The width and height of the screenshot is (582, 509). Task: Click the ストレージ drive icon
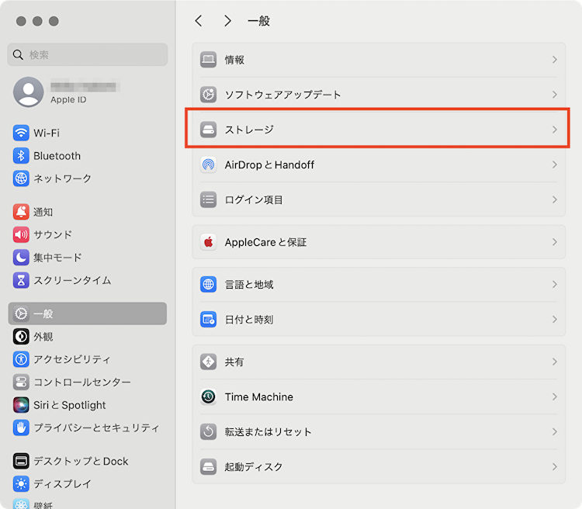point(208,130)
